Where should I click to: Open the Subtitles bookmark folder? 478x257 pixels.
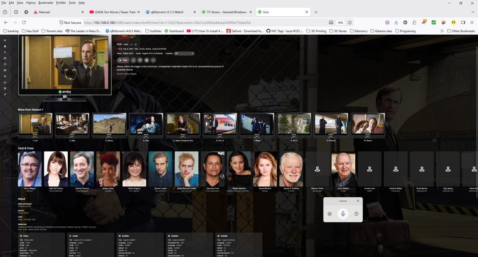(153, 31)
